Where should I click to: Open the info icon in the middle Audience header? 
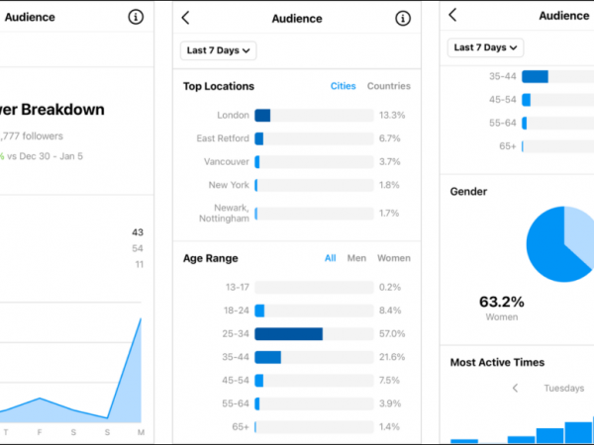point(402,18)
